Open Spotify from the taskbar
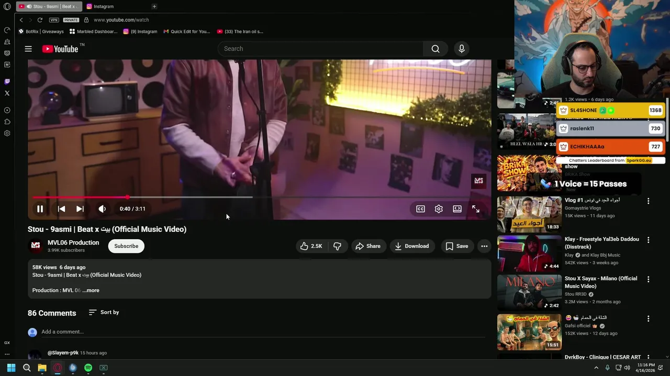670x376 pixels. 88,368
